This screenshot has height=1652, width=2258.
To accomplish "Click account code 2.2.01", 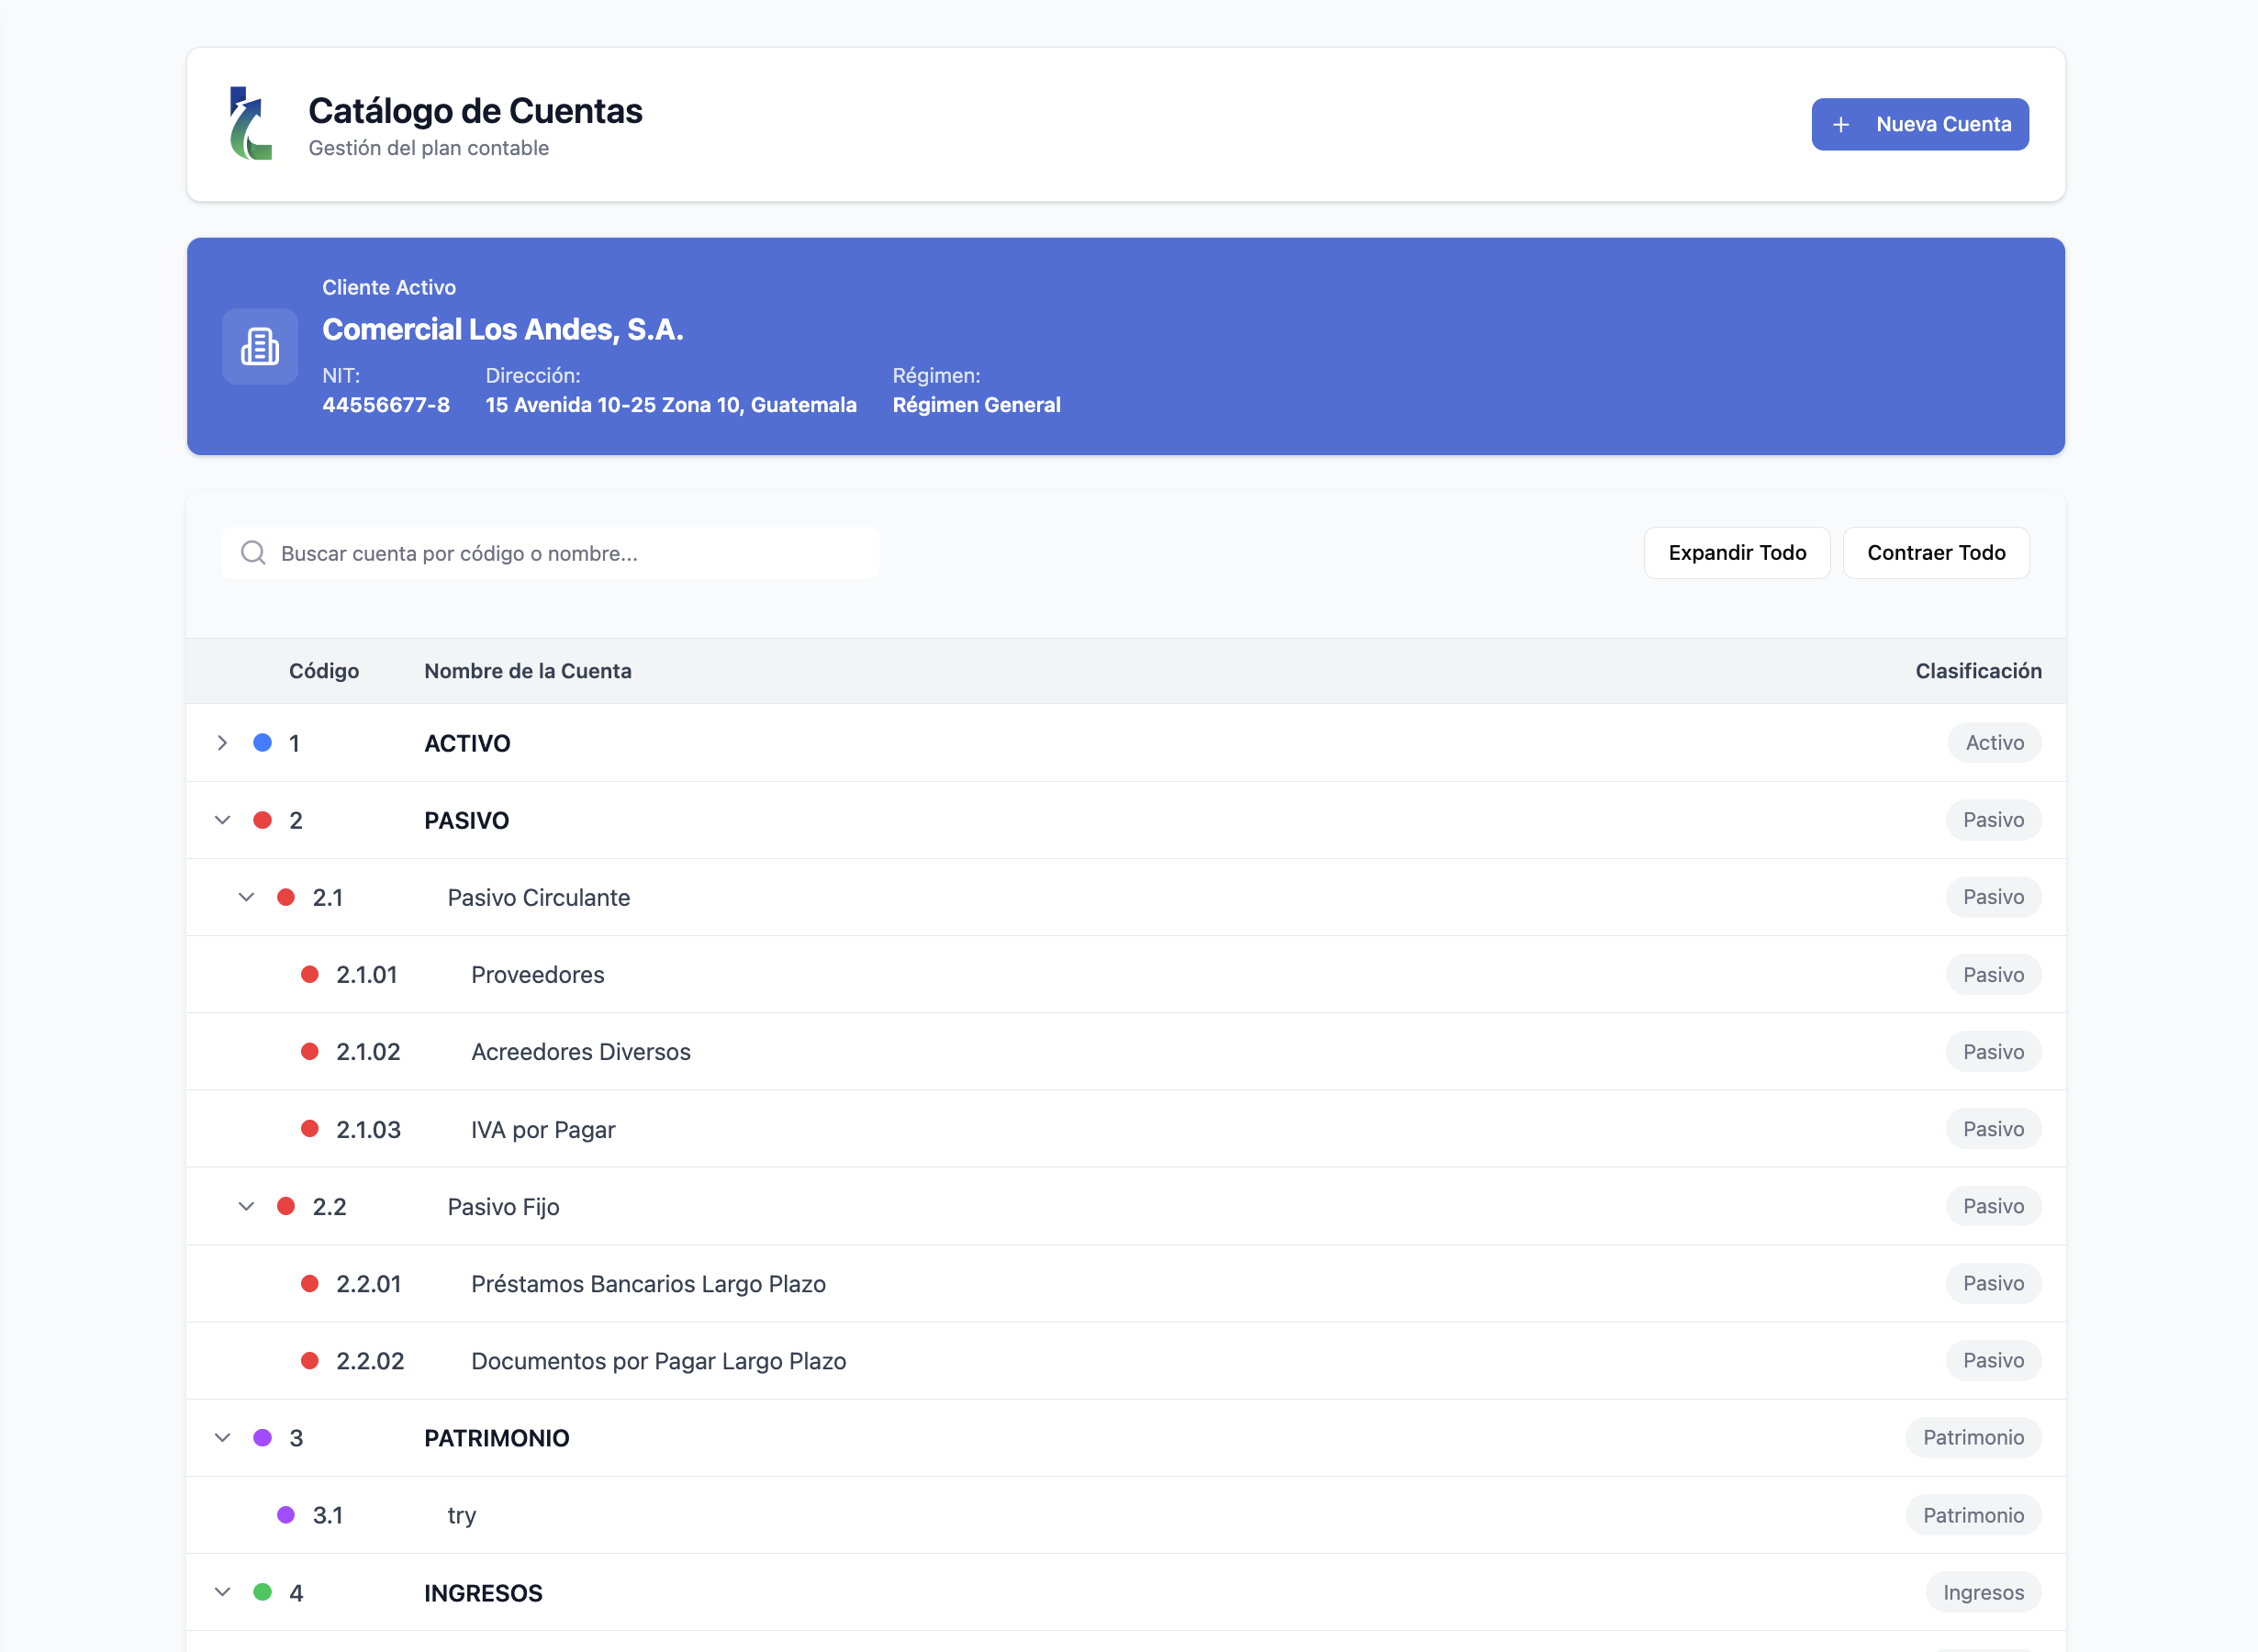I will (369, 1284).
